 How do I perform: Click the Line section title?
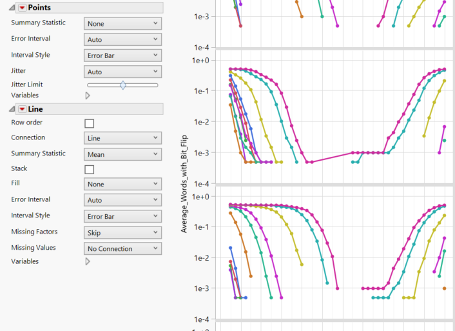tap(35, 109)
